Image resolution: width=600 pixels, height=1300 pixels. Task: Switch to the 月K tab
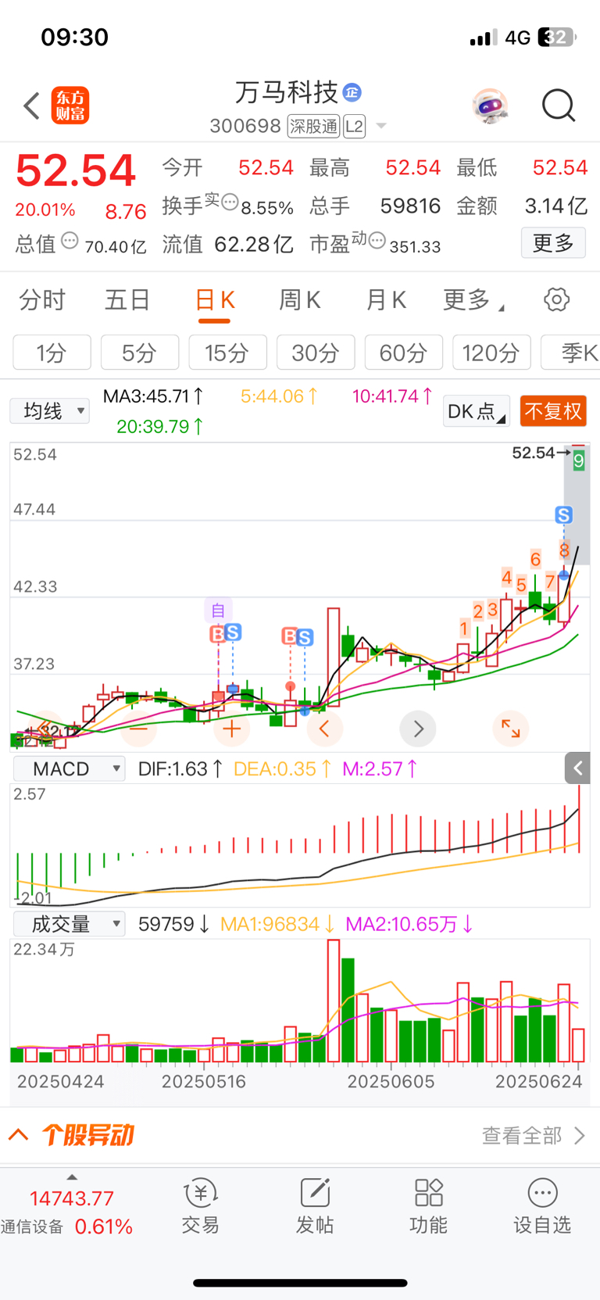click(x=386, y=300)
